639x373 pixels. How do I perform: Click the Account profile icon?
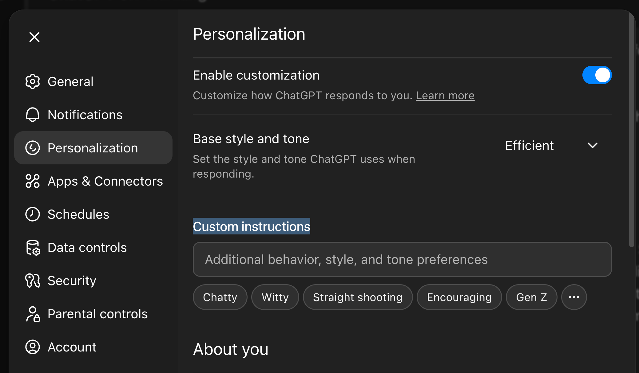point(33,347)
